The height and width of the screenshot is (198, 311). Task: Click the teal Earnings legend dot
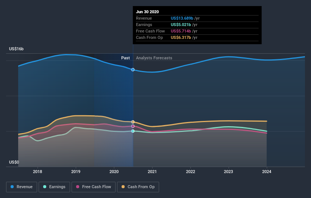(45, 187)
